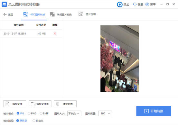Click the 删除 column header

(55, 25)
